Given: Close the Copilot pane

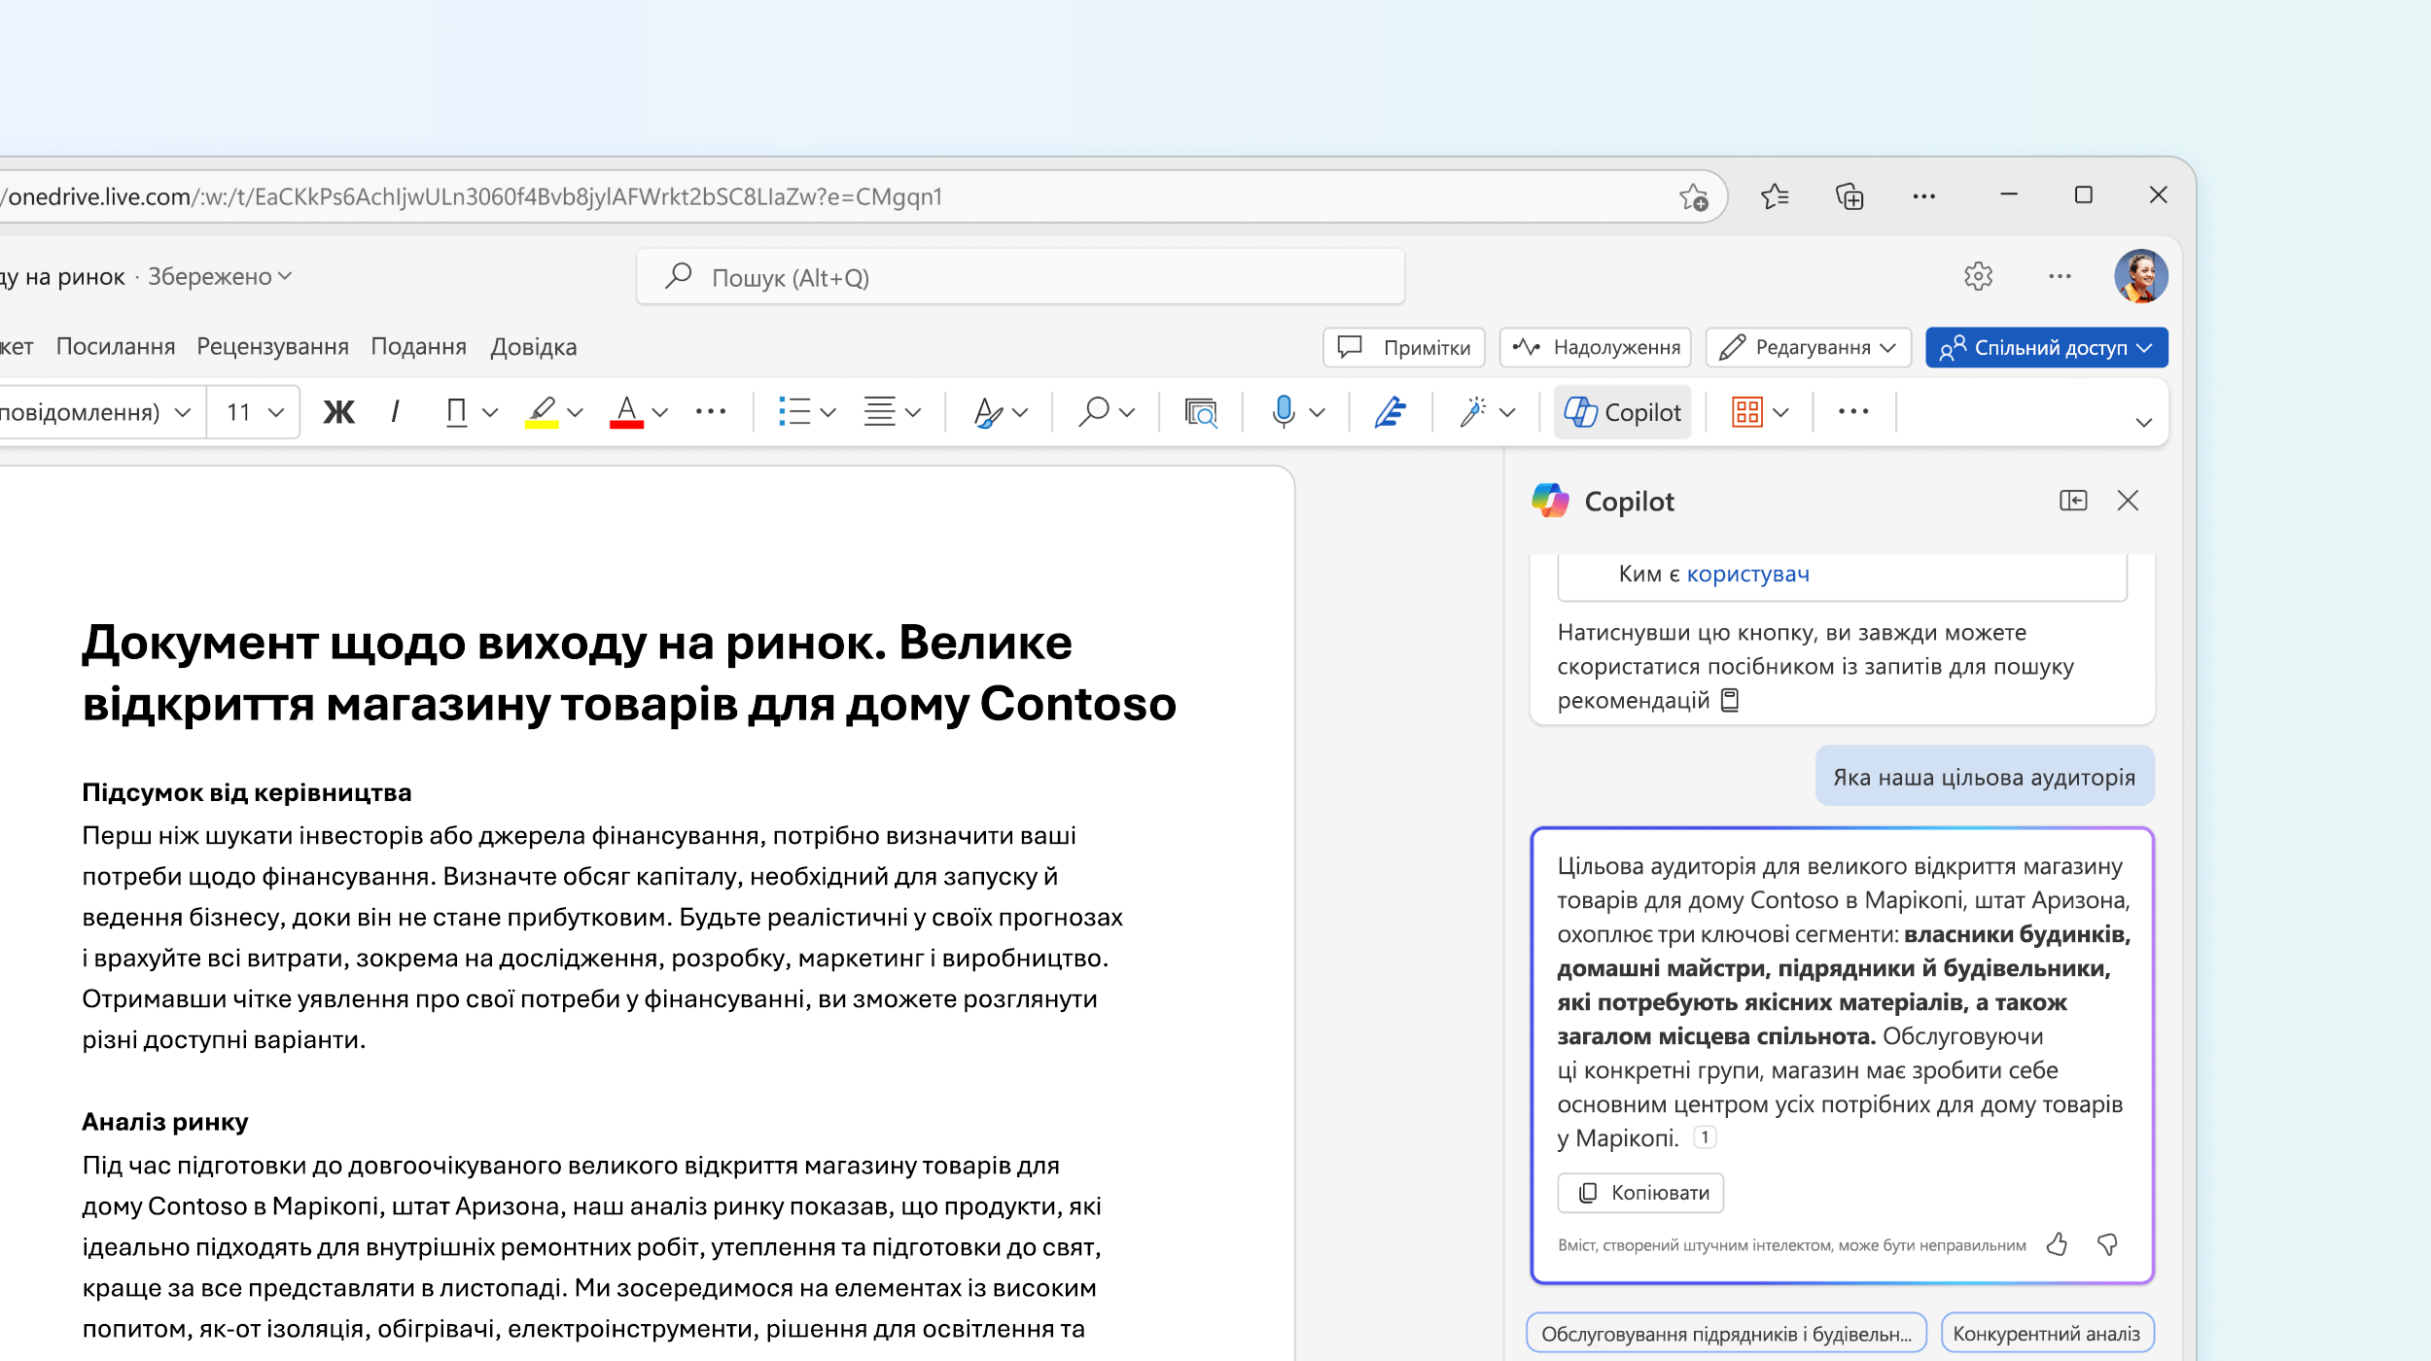Looking at the screenshot, I should click(x=2128, y=501).
